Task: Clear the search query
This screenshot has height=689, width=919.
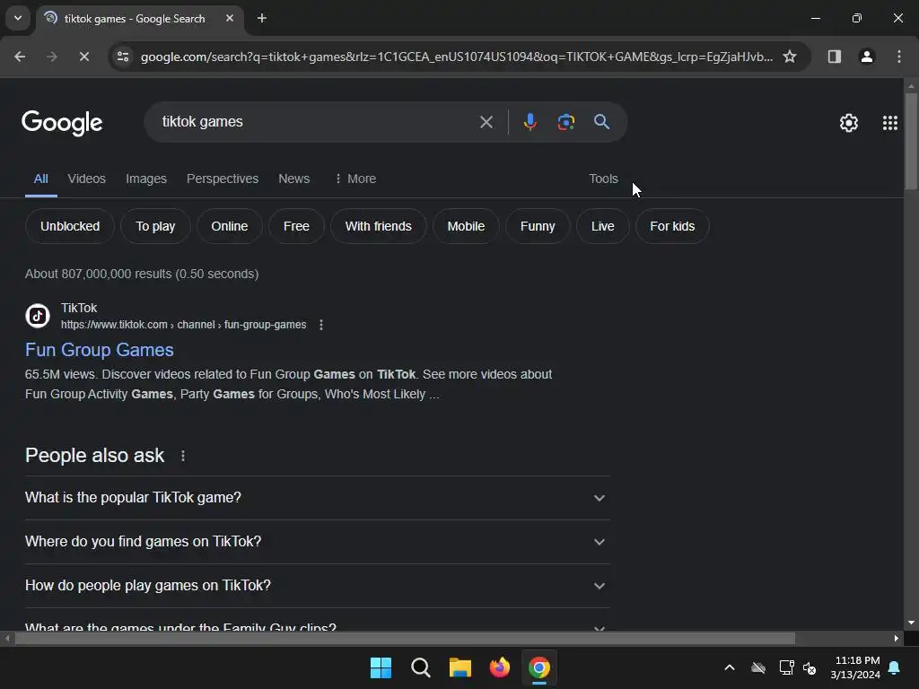Action: click(486, 122)
